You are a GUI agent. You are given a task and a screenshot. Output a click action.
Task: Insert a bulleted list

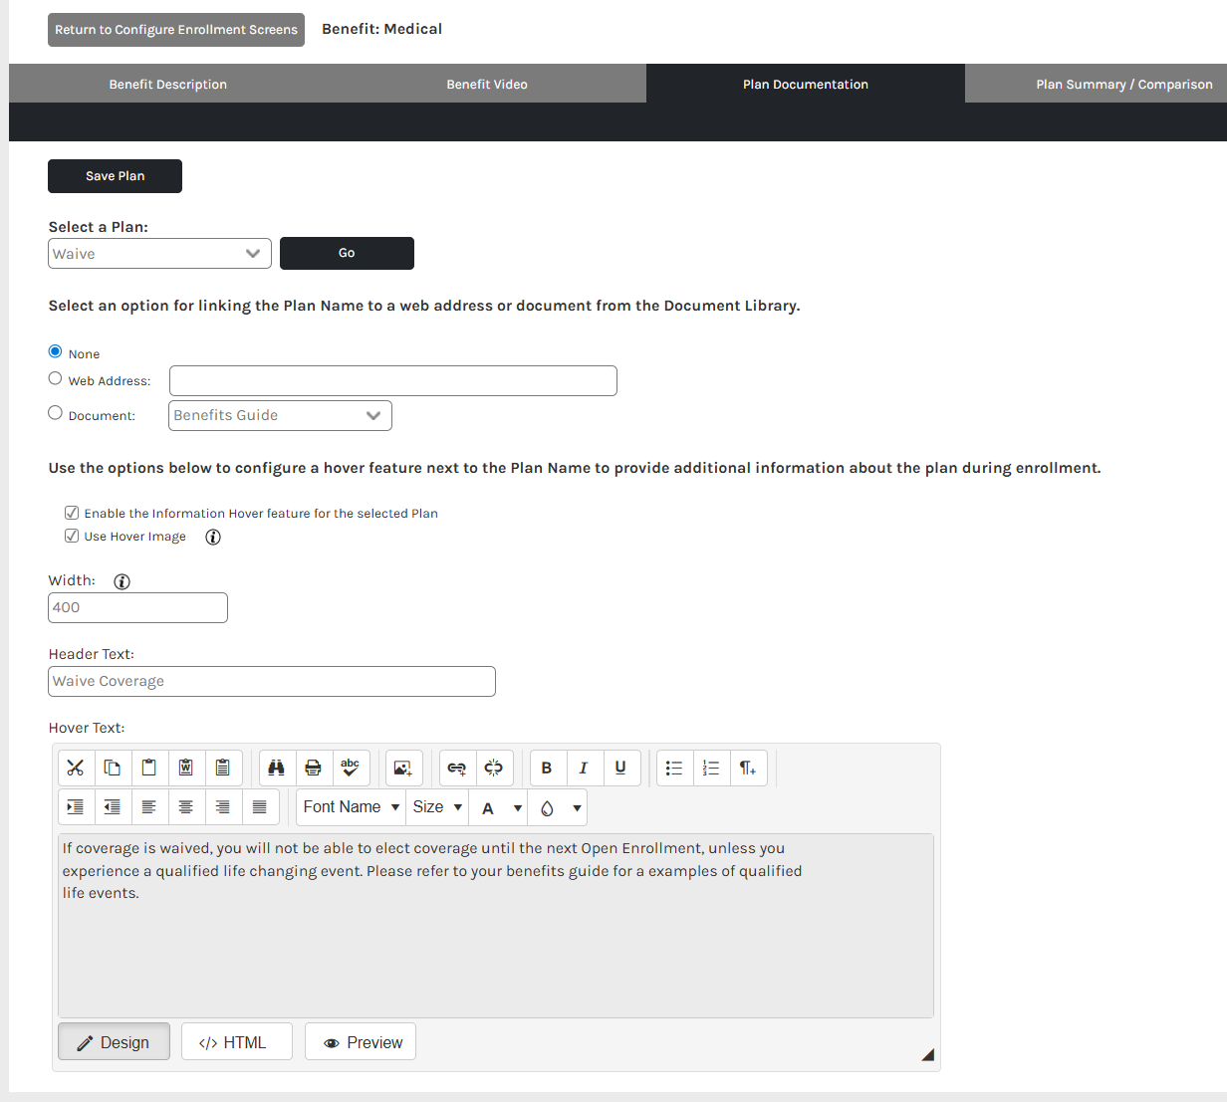point(674,768)
